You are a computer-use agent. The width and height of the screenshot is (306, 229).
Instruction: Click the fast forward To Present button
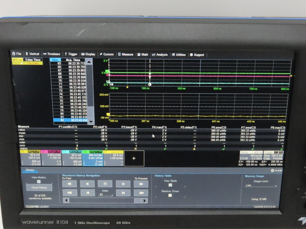[x=141, y=184]
